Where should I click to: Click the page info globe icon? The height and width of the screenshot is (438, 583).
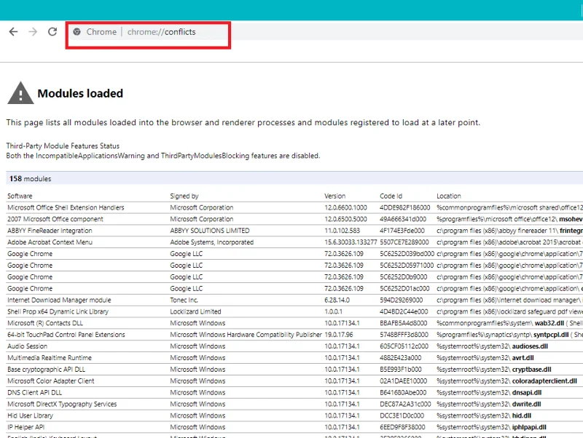(78, 32)
